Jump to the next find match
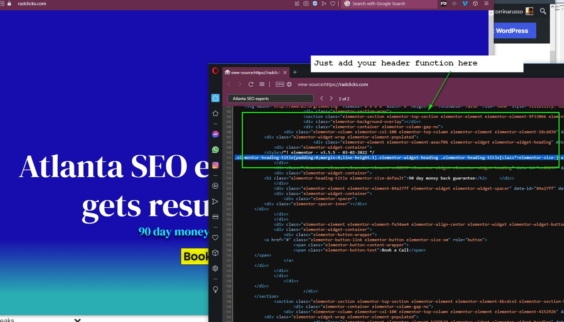564x322 pixels. coord(331,99)
